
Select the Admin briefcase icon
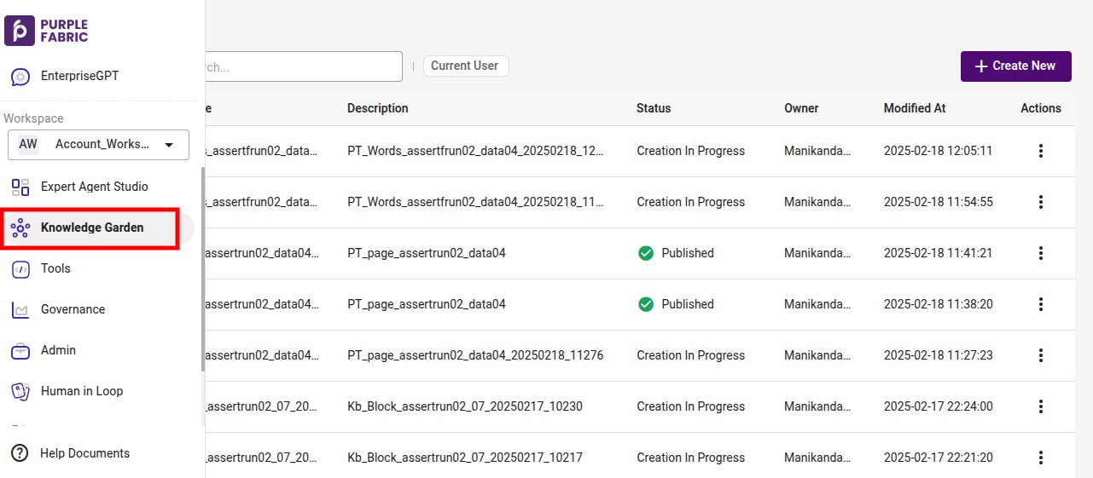(x=20, y=350)
